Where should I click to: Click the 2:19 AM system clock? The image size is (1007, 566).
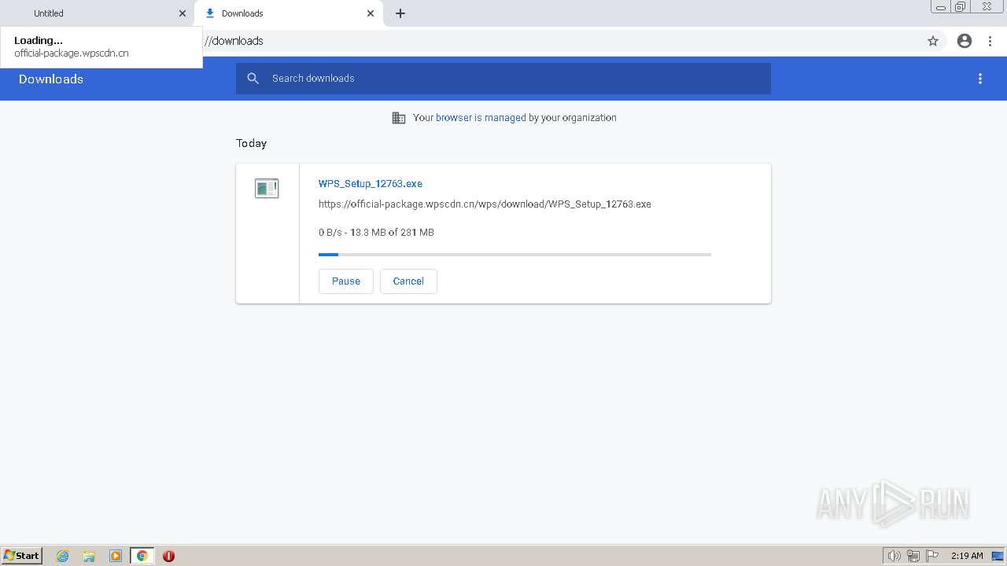tap(967, 556)
